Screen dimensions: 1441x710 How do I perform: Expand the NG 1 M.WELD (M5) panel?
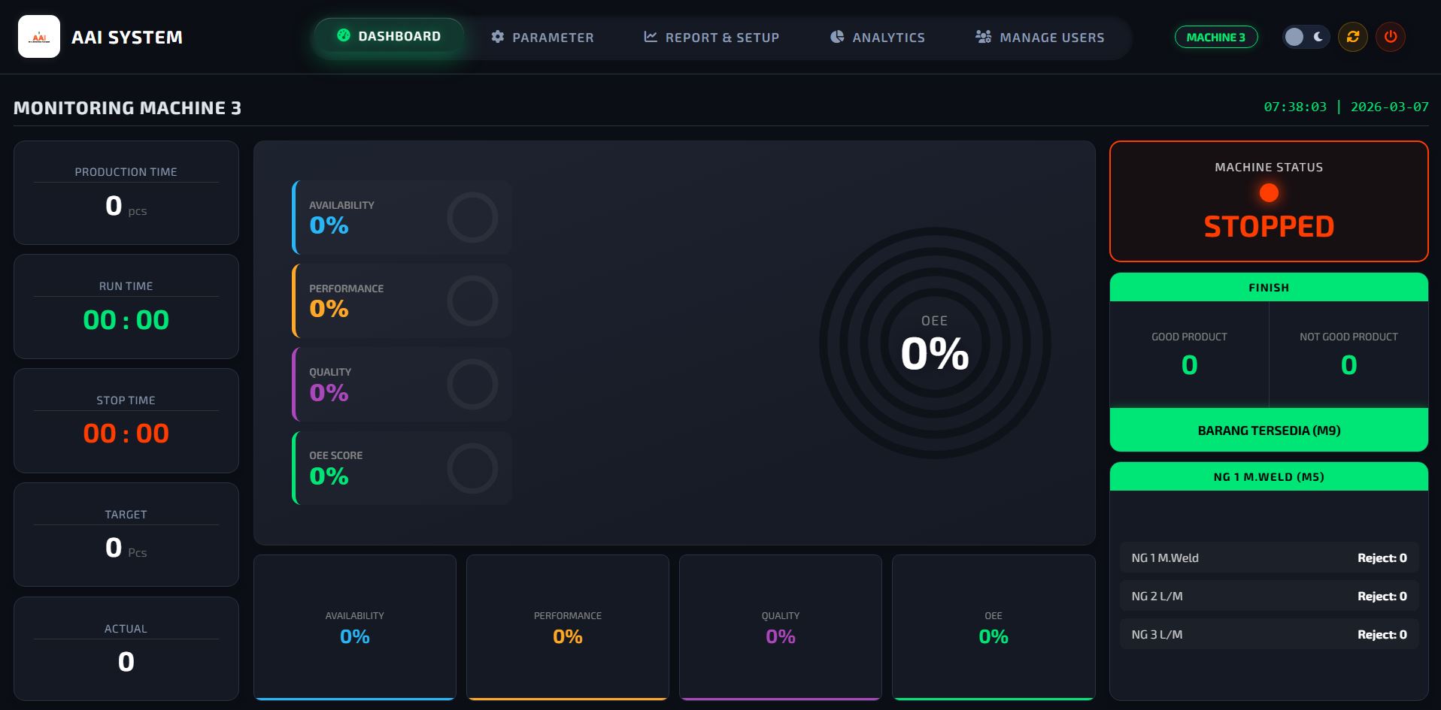1268,476
